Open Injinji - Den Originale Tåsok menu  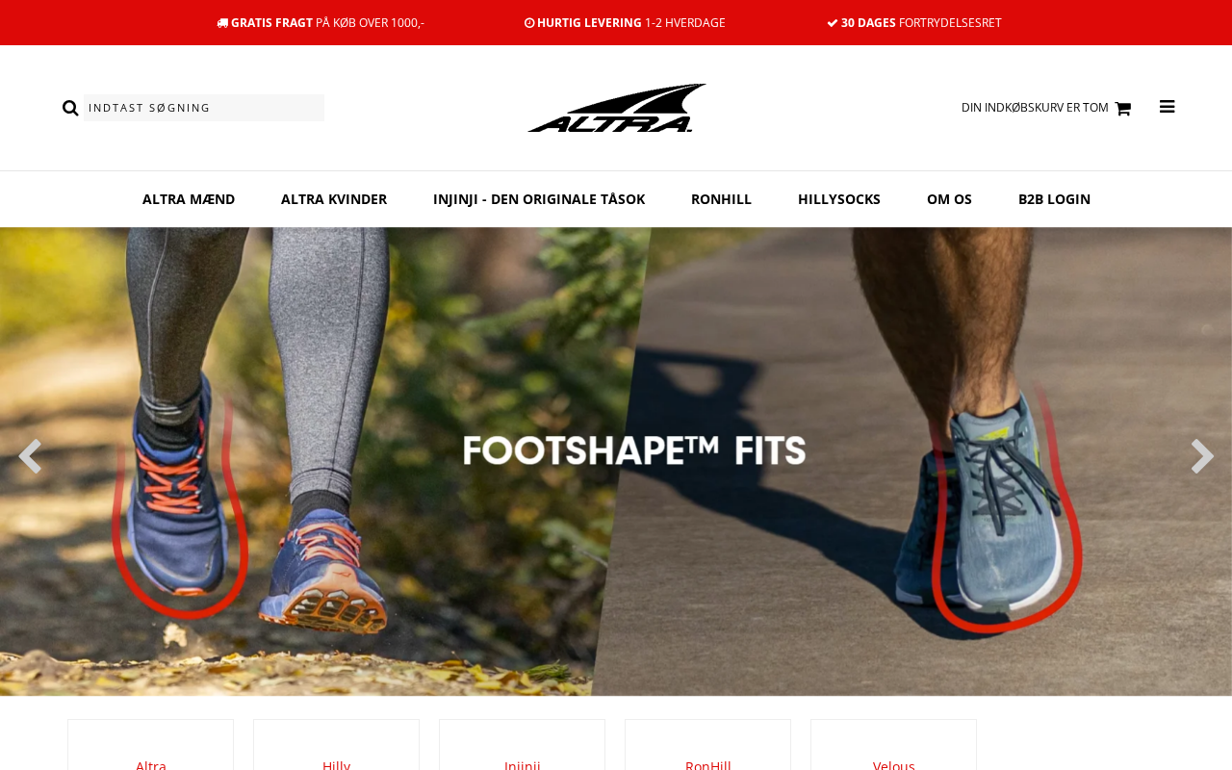pos(539,199)
